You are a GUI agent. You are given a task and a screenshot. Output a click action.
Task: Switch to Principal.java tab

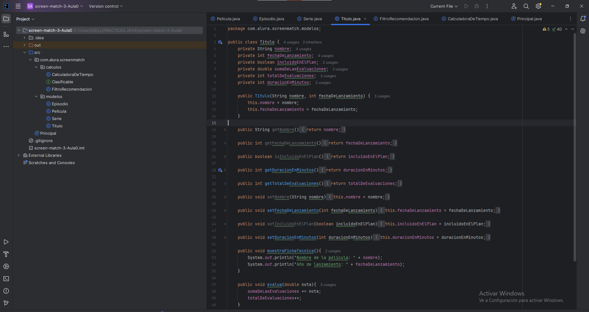click(526, 19)
